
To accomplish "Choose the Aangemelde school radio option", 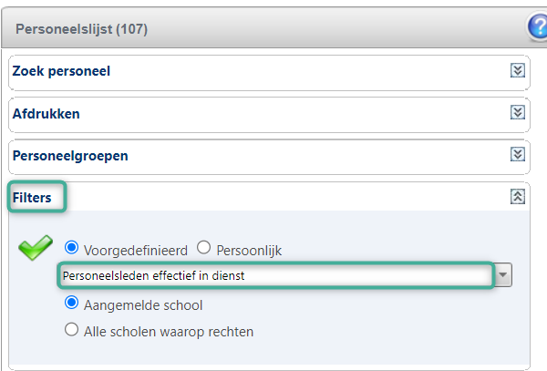I will 71,303.
